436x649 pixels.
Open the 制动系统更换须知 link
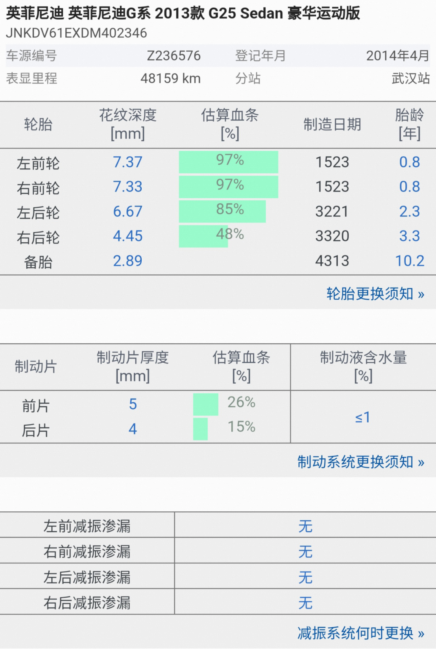pos(361,462)
